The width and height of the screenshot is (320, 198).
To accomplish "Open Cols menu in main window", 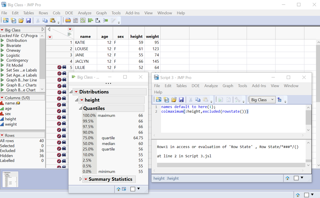I will 56,13.
